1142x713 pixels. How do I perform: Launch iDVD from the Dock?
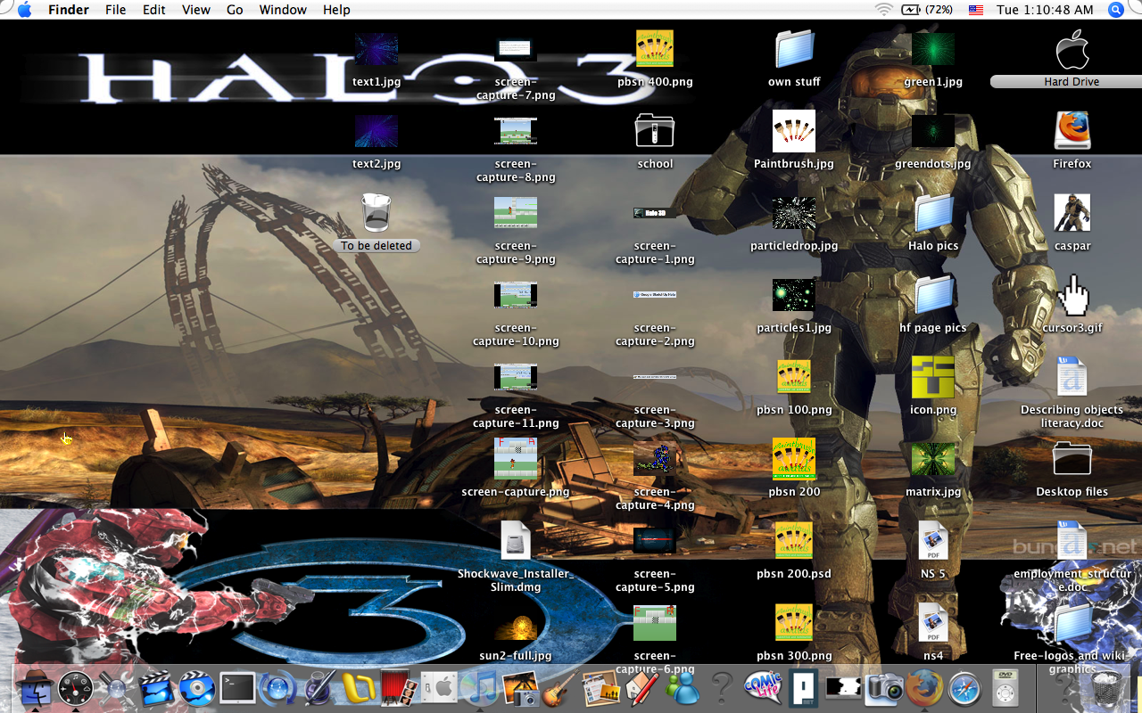pyautogui.click(x=197, y=688)
